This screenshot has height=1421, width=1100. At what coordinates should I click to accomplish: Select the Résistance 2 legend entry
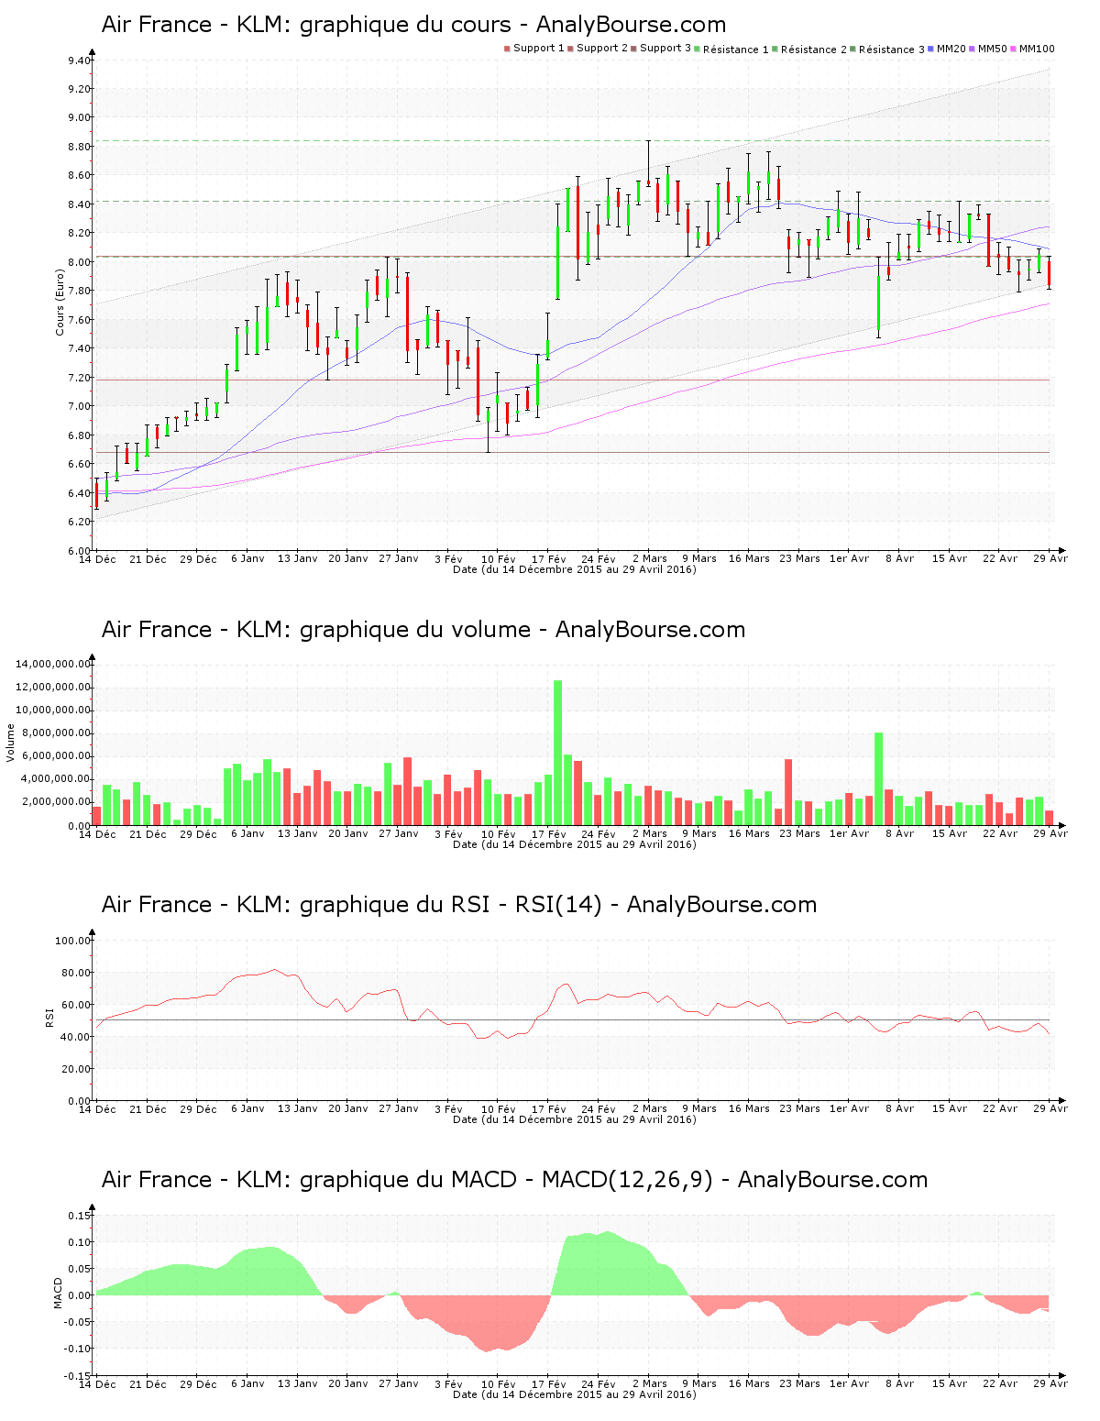coord(809,50)
